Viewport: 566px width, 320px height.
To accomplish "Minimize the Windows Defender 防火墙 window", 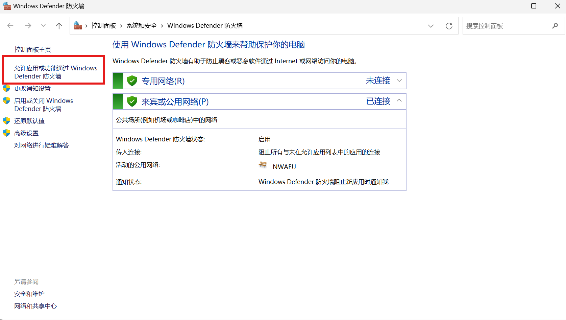I will click(510, 6).
